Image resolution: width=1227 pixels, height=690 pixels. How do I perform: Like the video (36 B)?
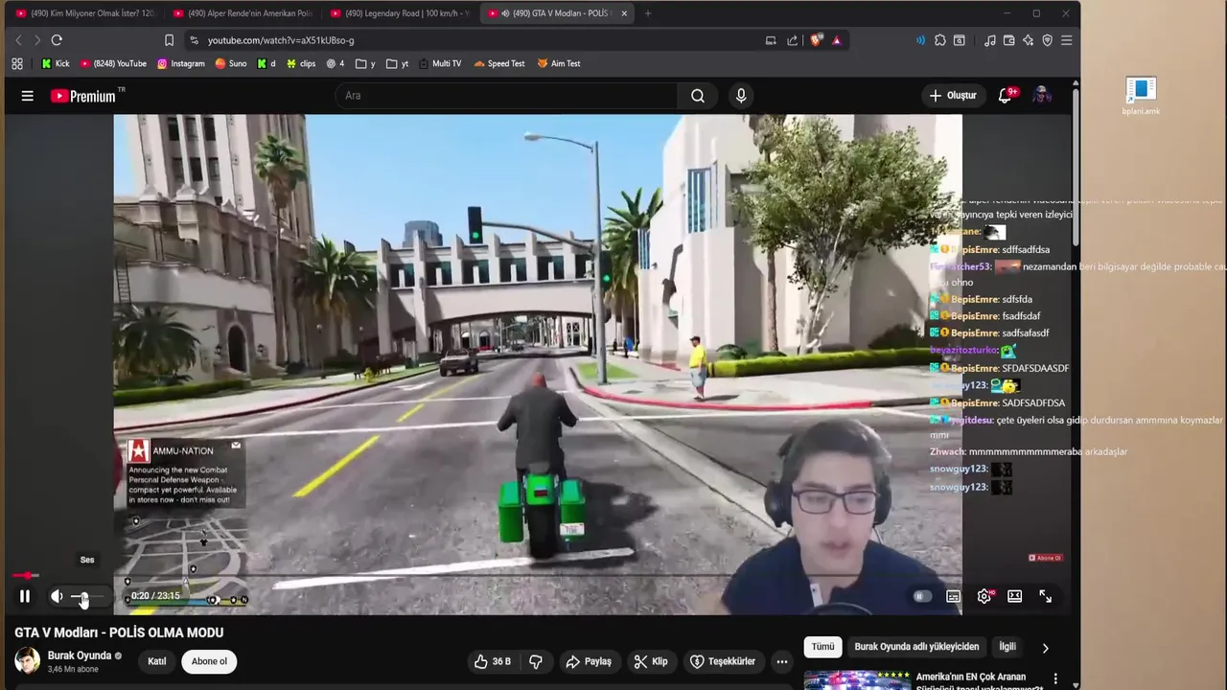pyautogui.click(x=492, y=661)
